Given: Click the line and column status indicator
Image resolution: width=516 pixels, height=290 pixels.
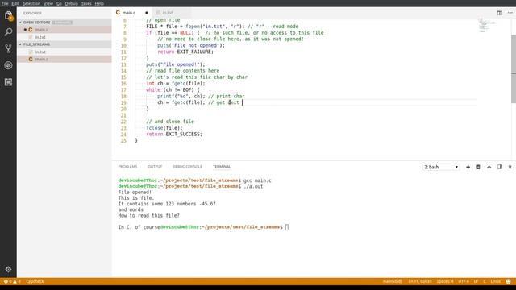Looking at the screenshot, I should (x=420, y=281).
